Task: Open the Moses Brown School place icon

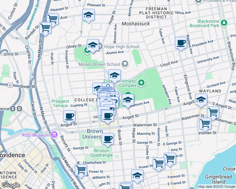Action: [125, 64]
